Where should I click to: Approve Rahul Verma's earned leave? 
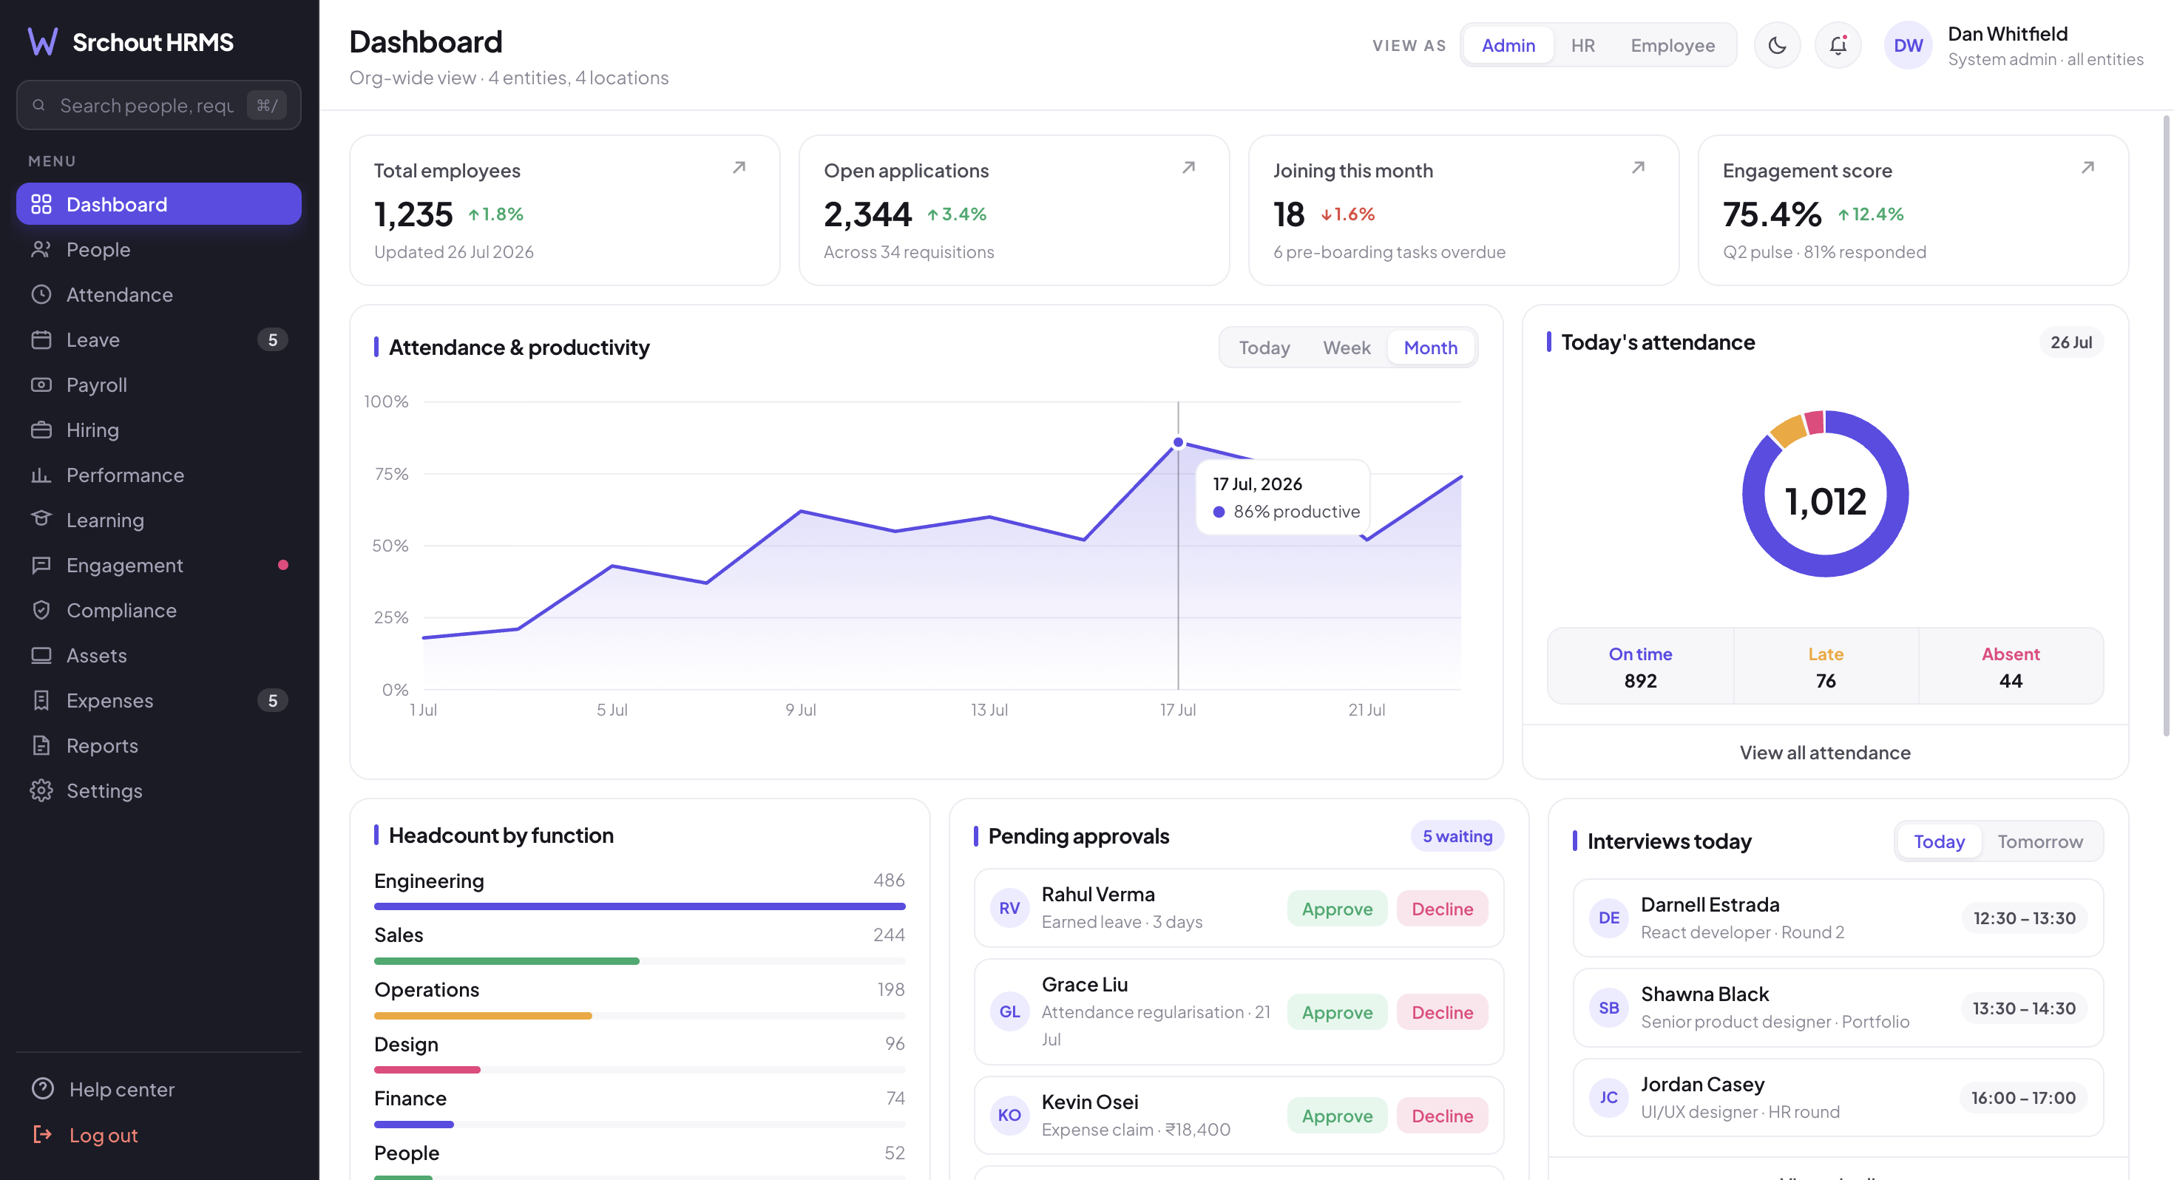click(1338, 909)
